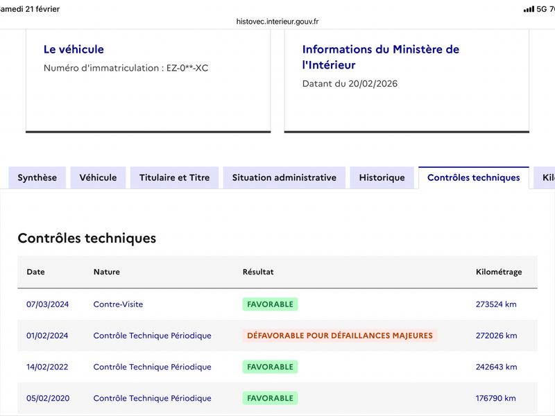This screenshot has width=555, height=416.
Task: Switch to the Historique tab
Action: pyautogui.click(x=382, y=177)
